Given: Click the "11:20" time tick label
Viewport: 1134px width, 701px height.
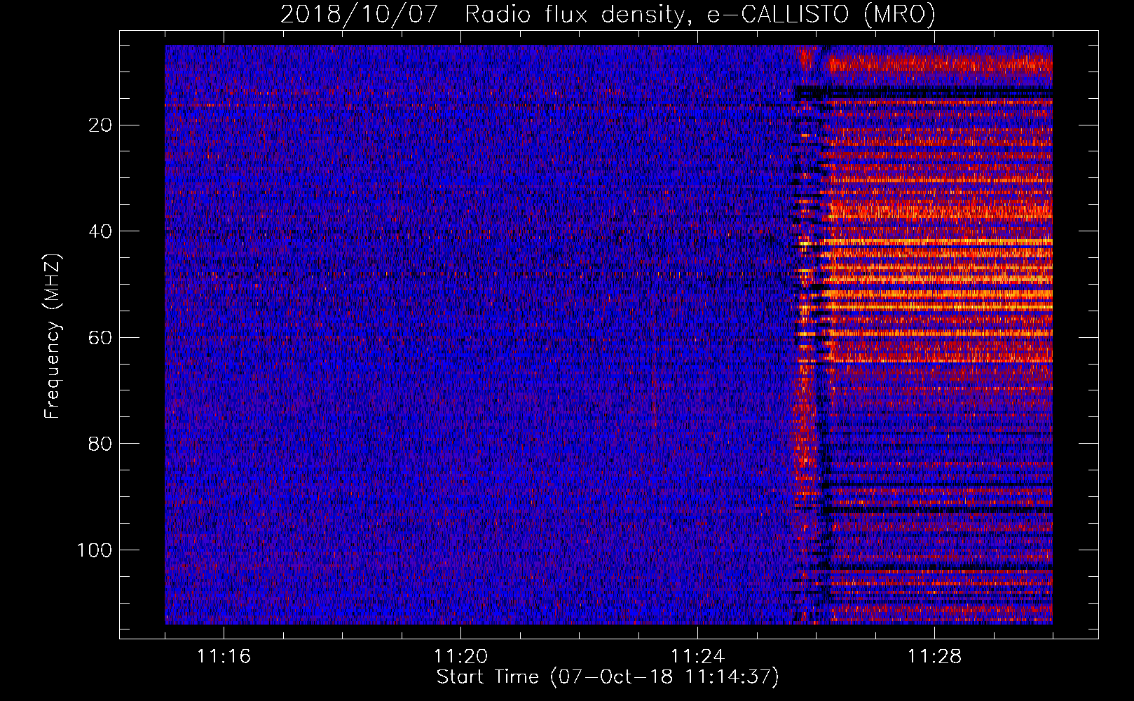Looking at the screenshot, I should tap(460, 657).
